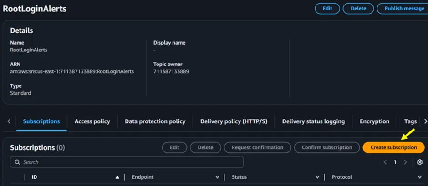This screenshot has height=186, width=428.
Task: Click the RootLoginAlerts page title
Action: pos(35,9)
